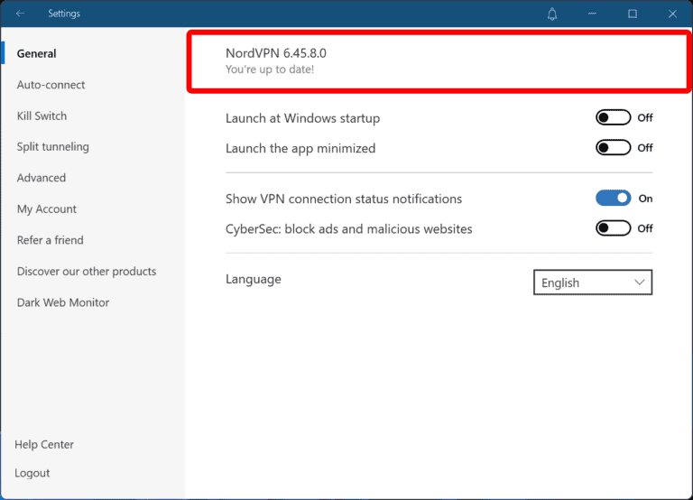This screenshot has height=500, width=693.
Task: Open the notifications bell icon
Action: (x=552, y=14)
